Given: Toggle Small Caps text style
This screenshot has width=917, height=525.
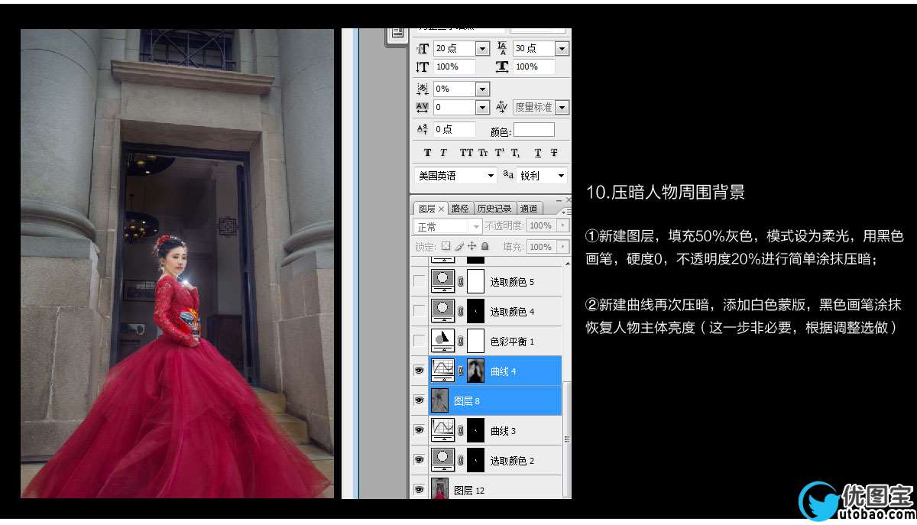Looking at the screenshot, I should pyautogui.click(x=483, y=153).
